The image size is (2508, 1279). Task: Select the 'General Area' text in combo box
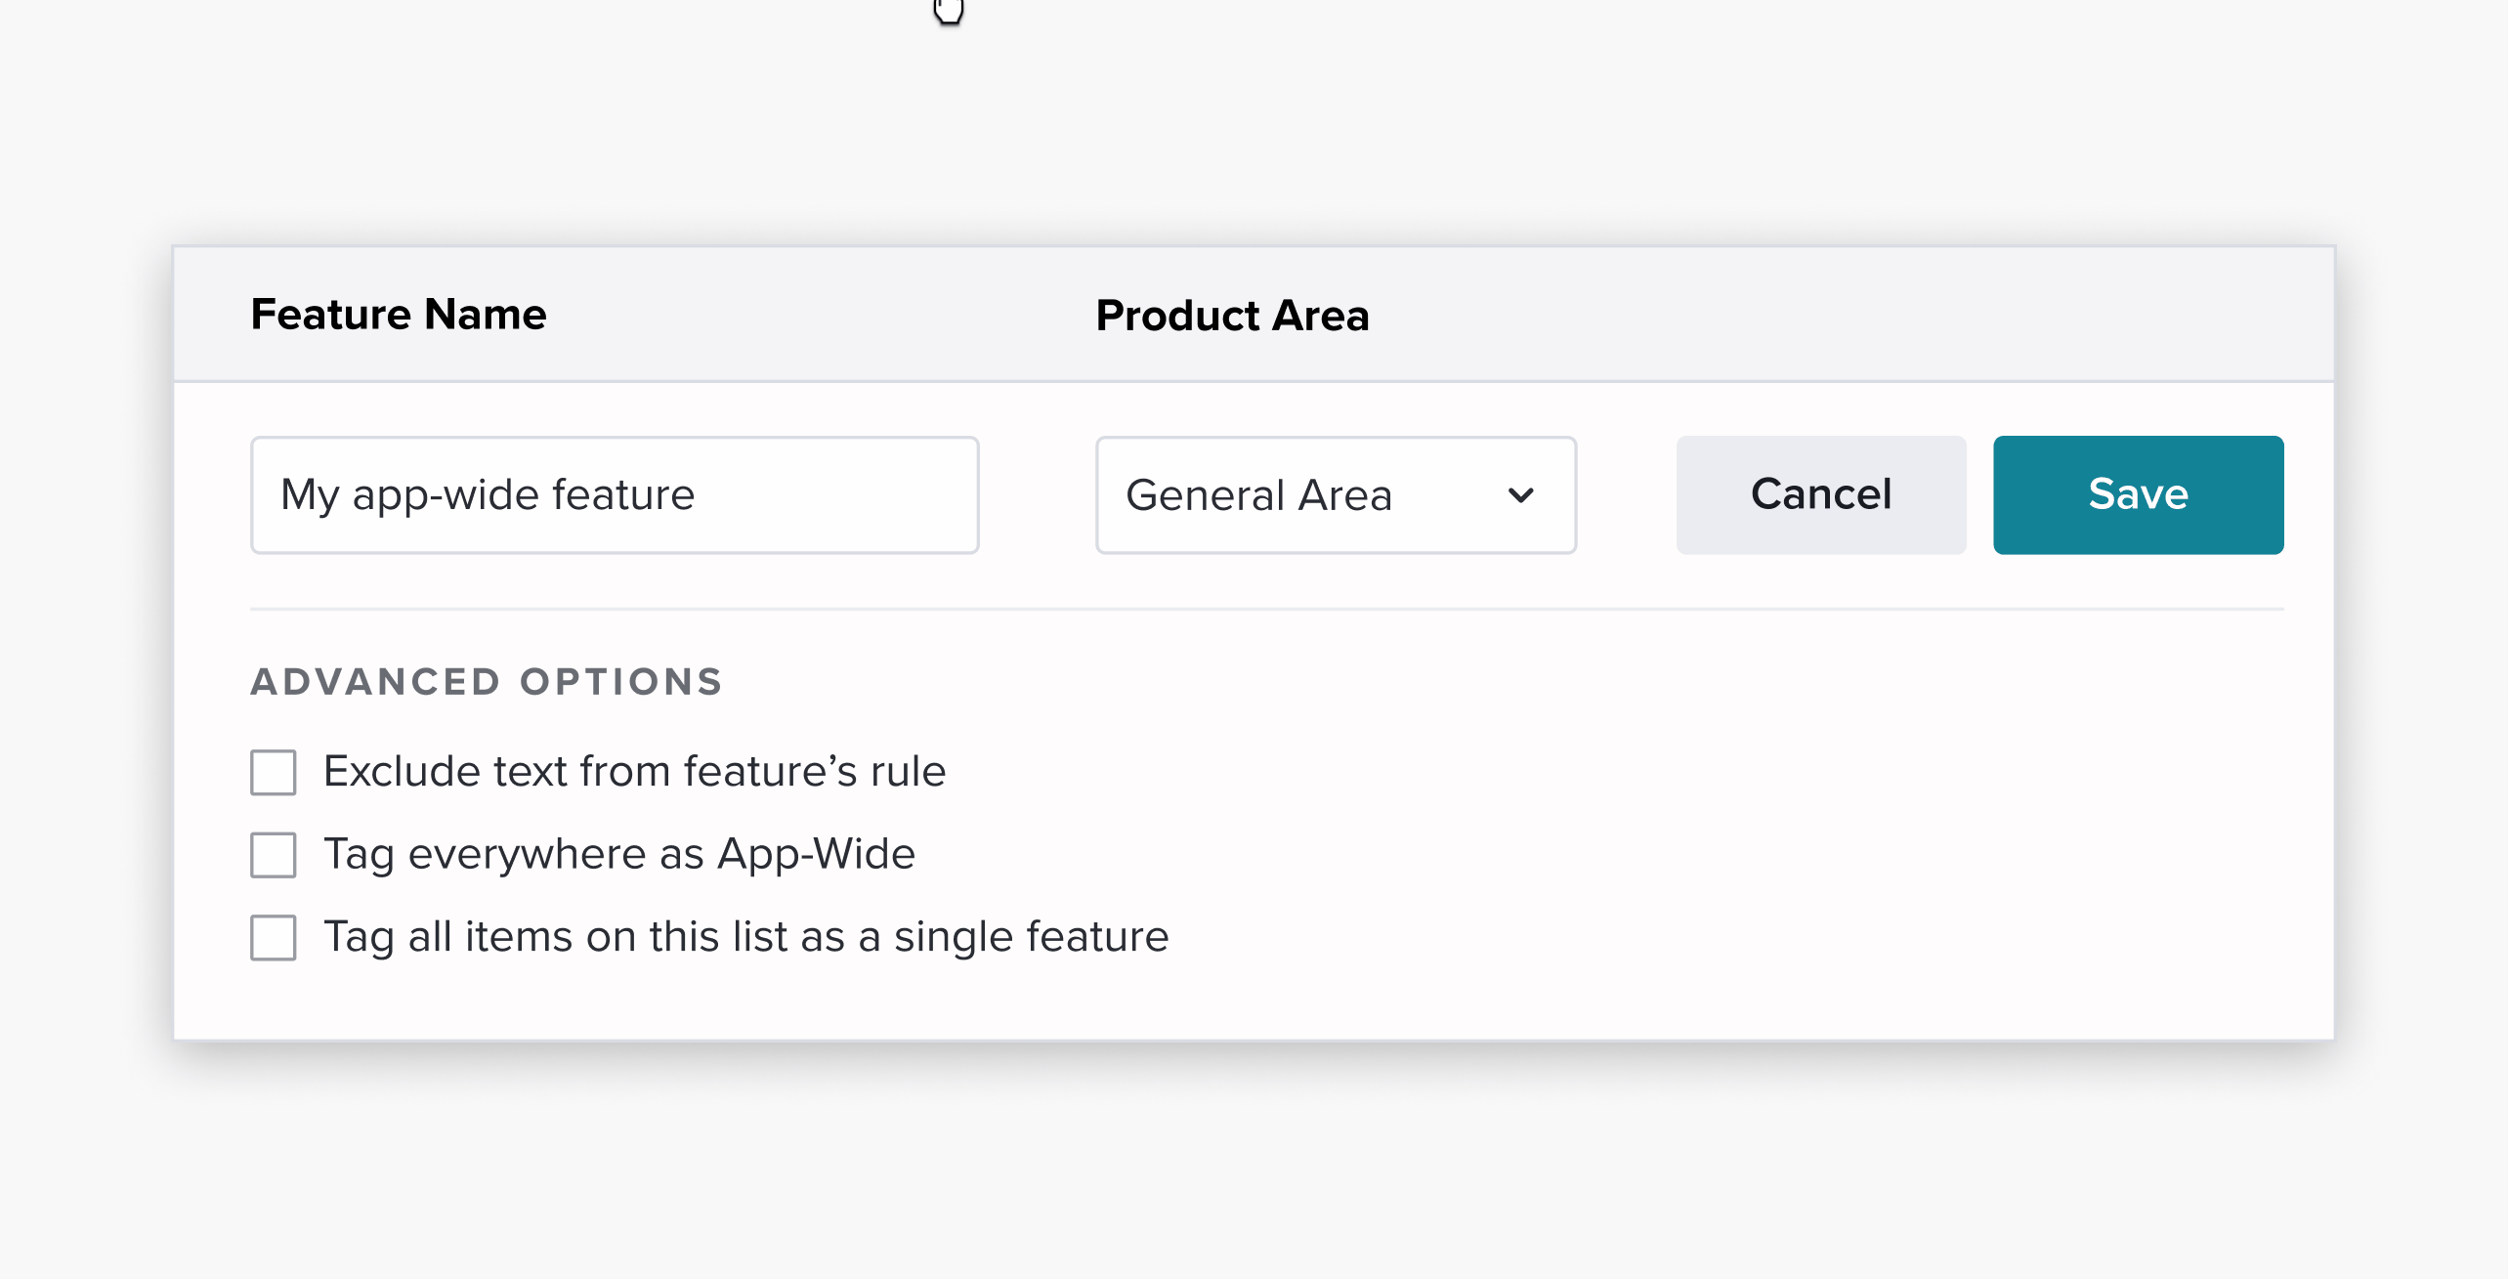coord(1258,495)
